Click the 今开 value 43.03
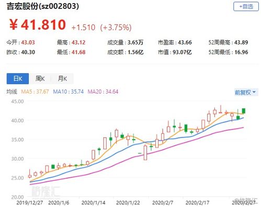This screenshot has width=261, height=207. [28, 42]
